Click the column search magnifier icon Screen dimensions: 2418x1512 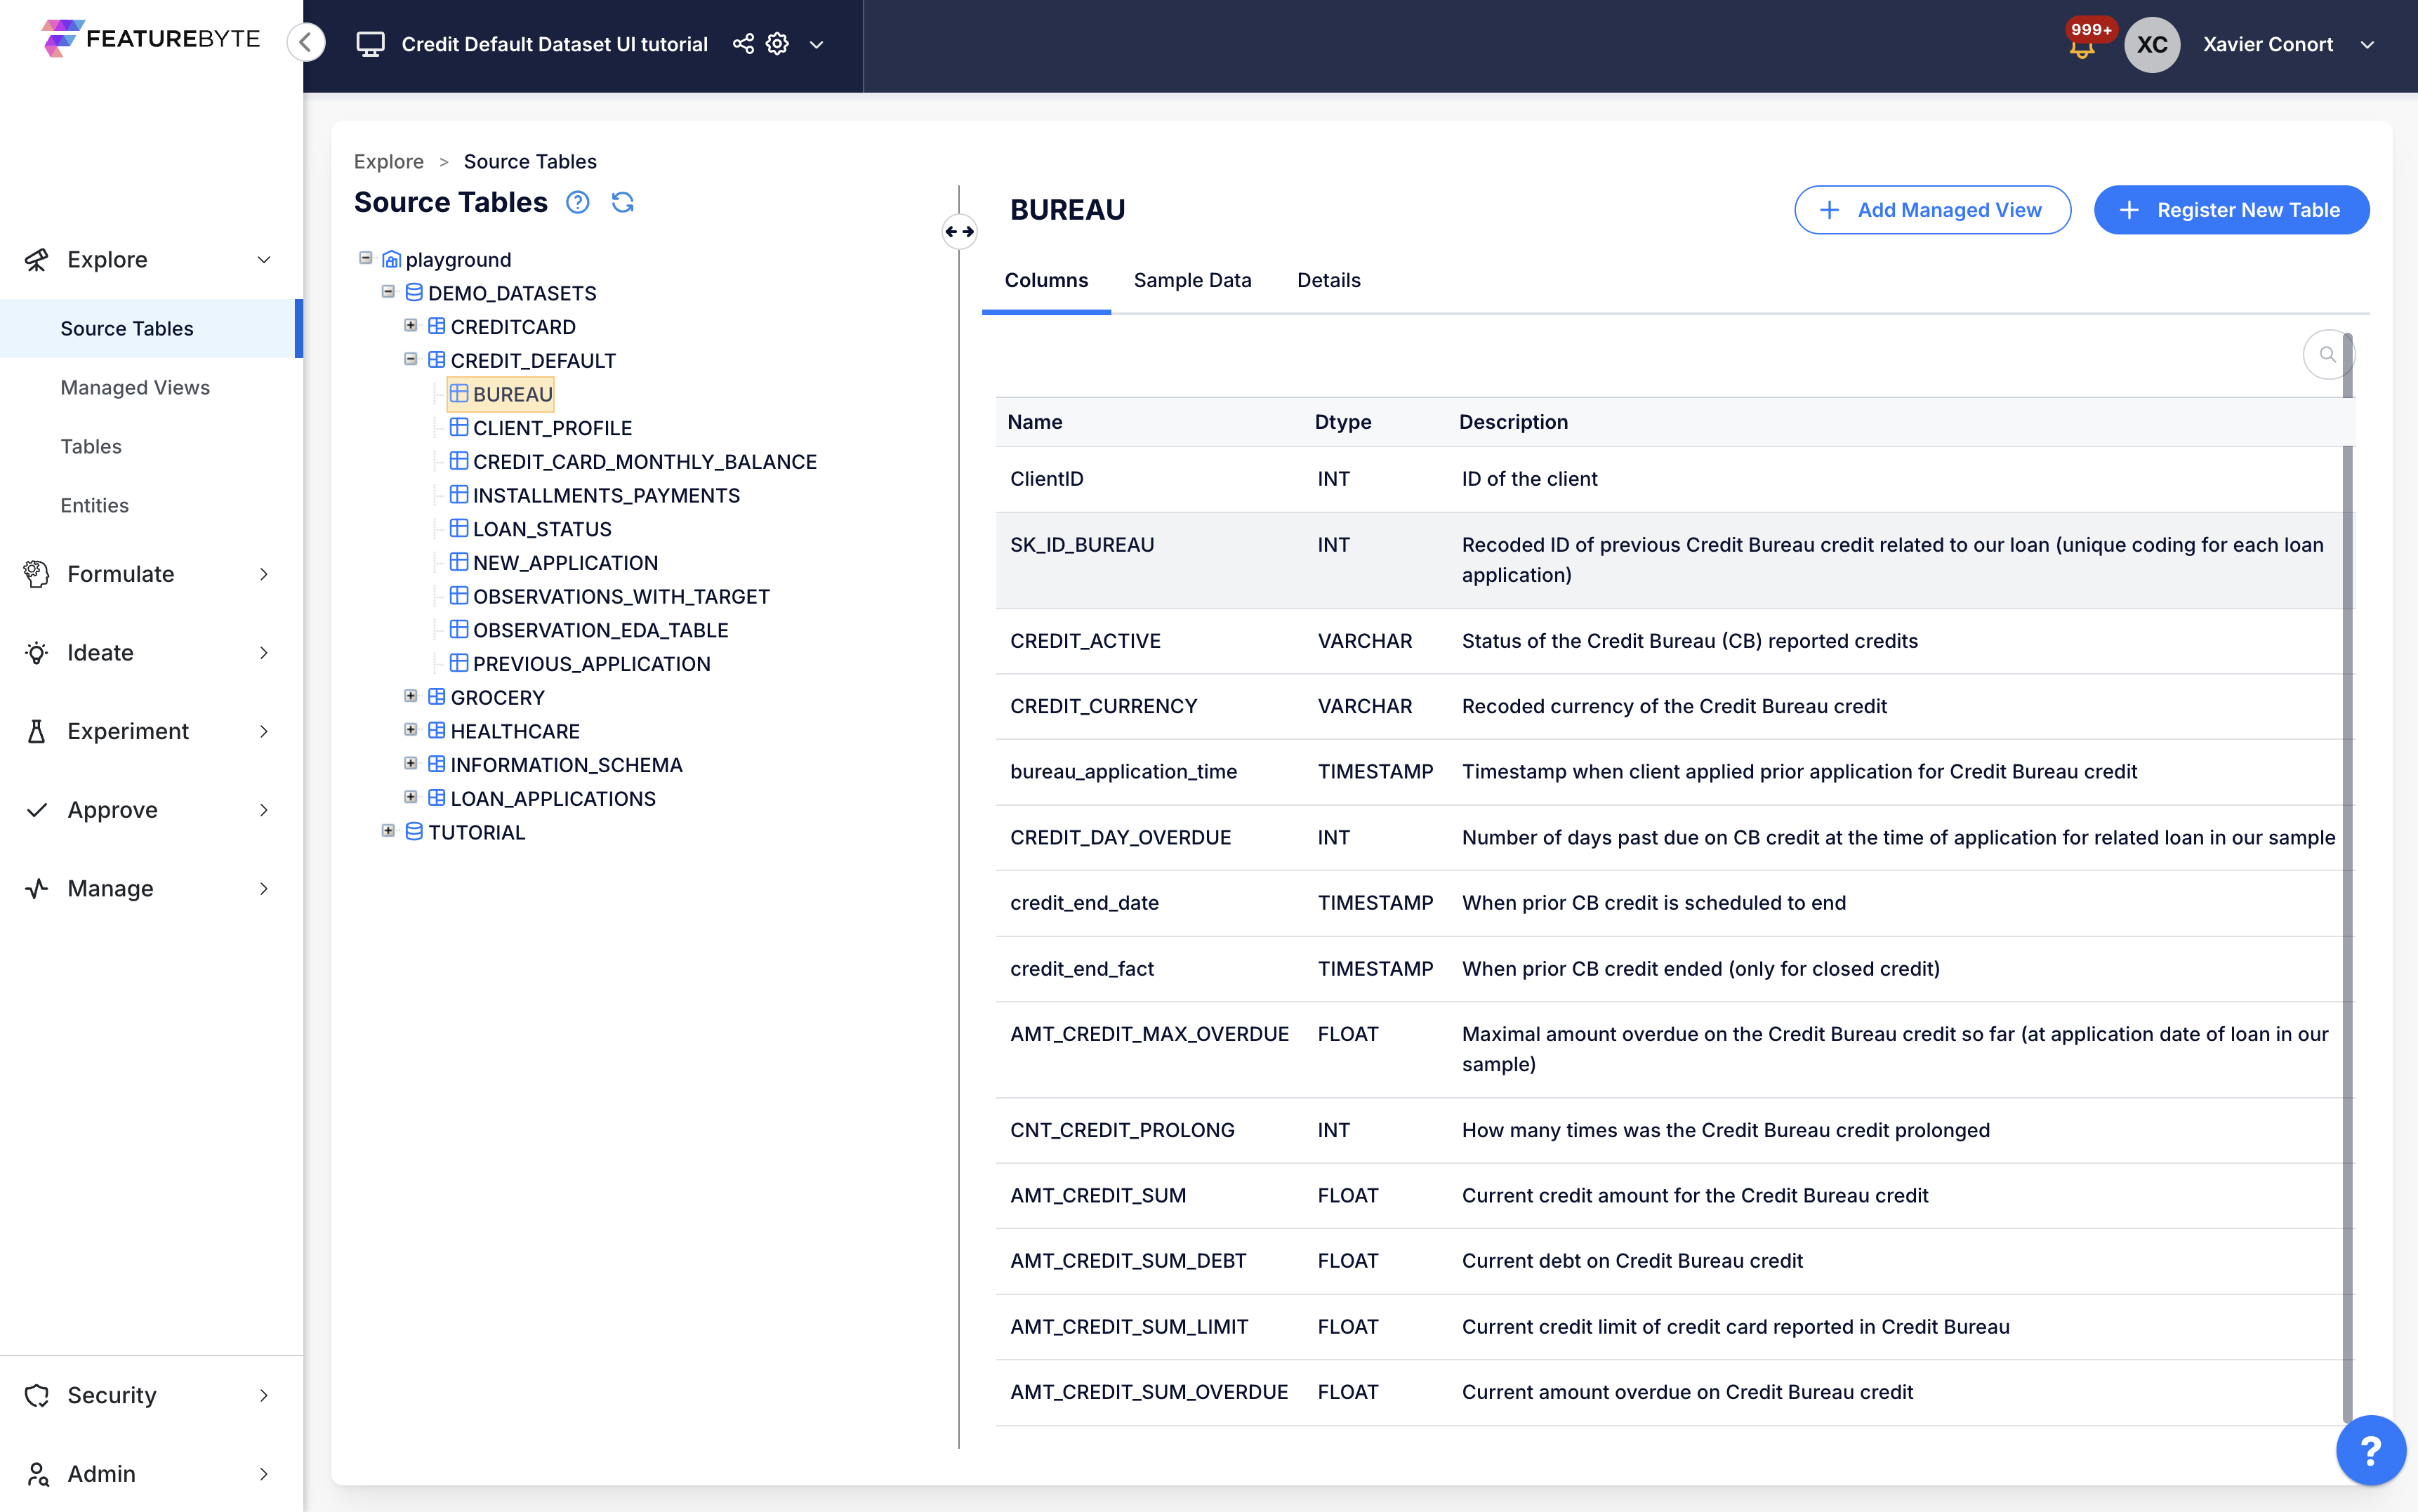(2327, 354)
